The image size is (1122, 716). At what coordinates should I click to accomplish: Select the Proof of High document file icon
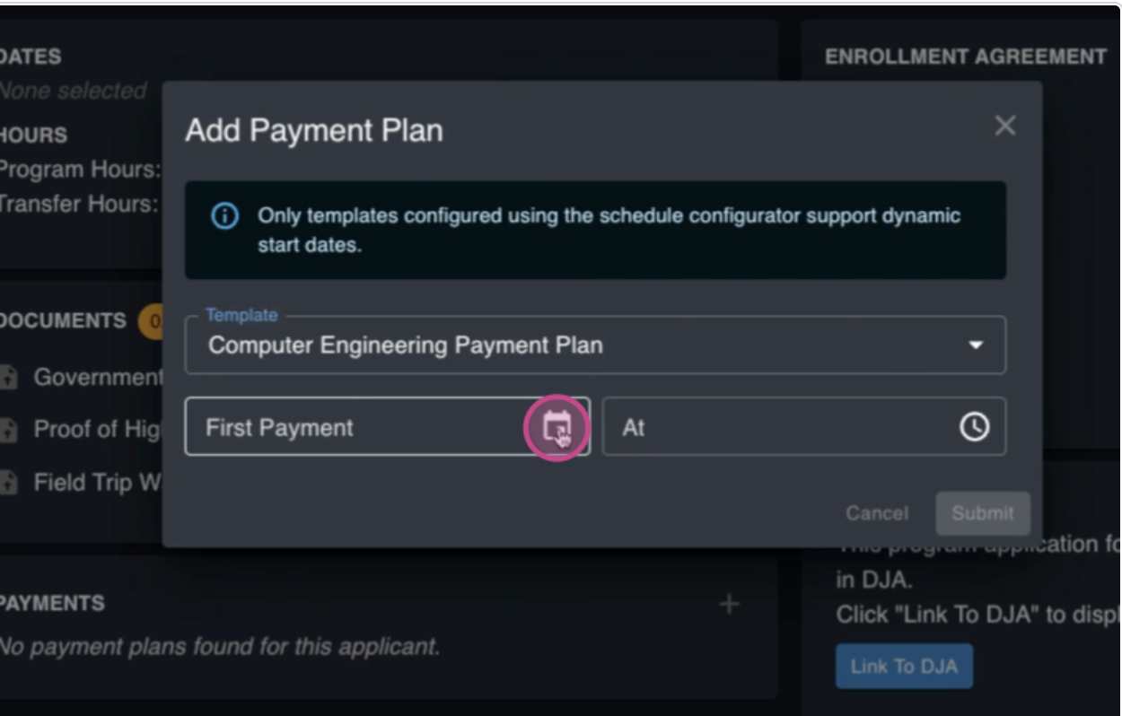(9, 431)
